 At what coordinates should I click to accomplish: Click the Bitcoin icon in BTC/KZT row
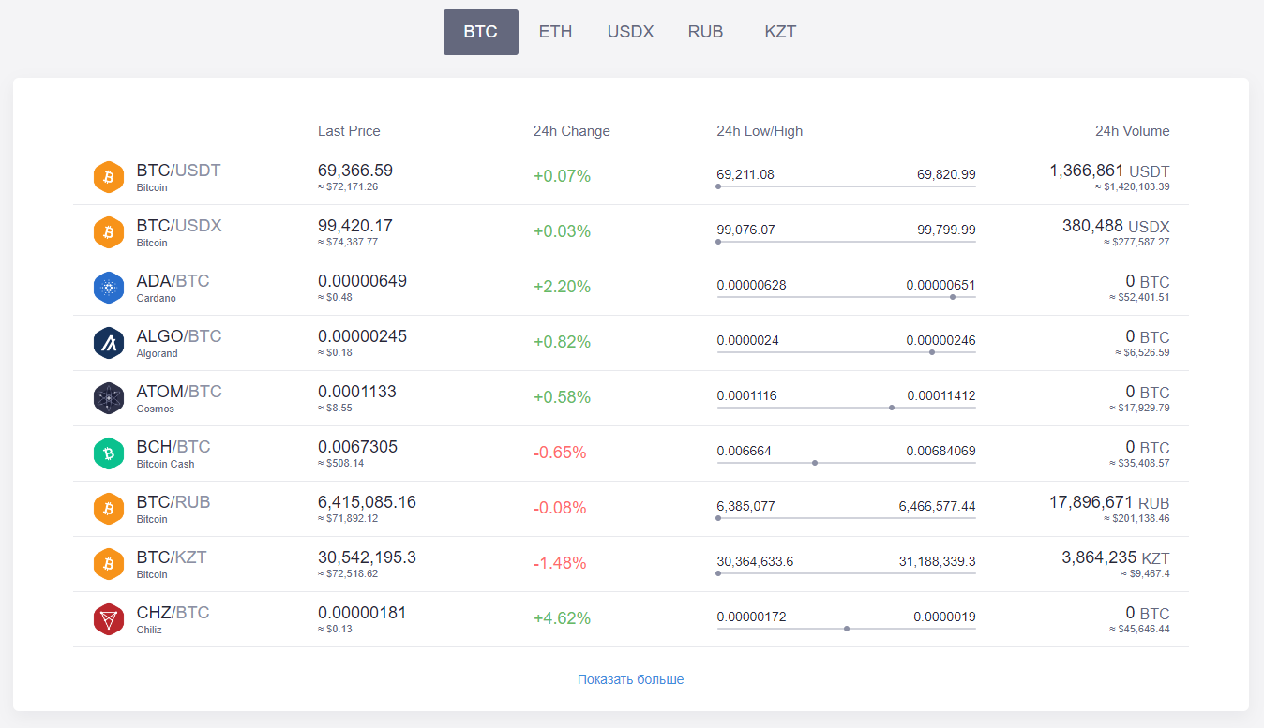[x=109, y=564]
